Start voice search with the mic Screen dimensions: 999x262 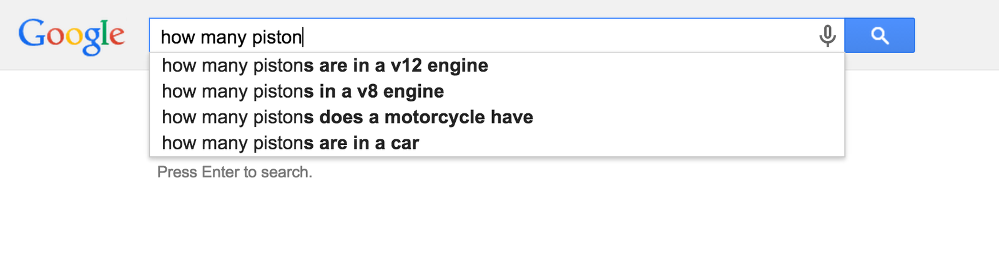(x=827, y=36)
